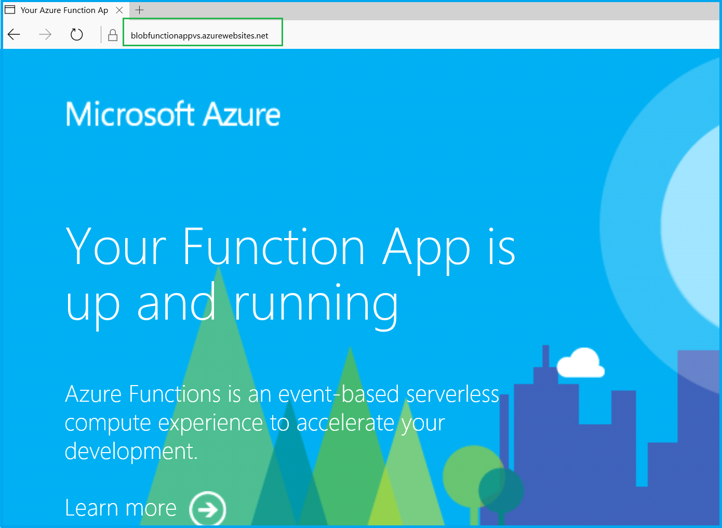The height and width of the screenshot is (528, 722).
Task: Refresh the page with the reload icon
Action: pos(76,35)
